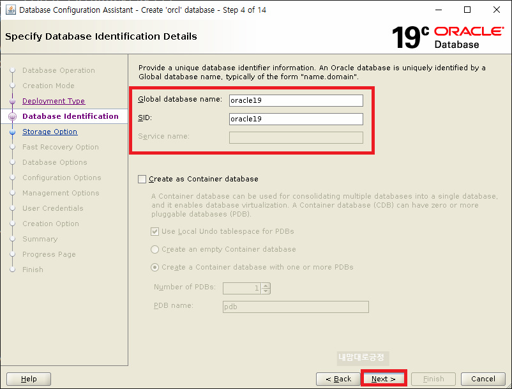This screenshot has height=389, width=512.
Task: Go back with the Back button
Action: click(x=338, y=379)
